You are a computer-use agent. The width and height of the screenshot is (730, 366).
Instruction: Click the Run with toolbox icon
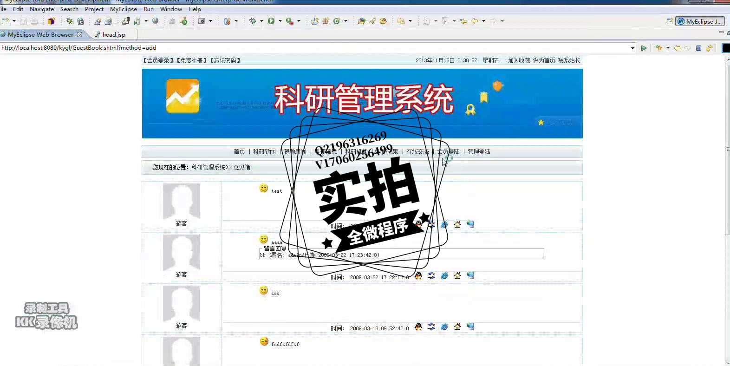pos(289,21)
